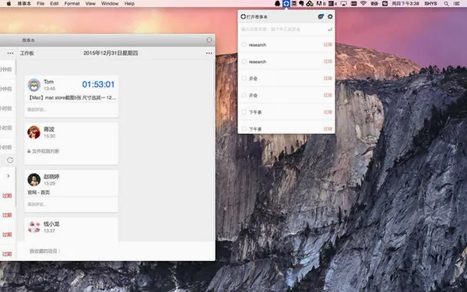Expand the right chevron in the left sidebar
This screenshot has height=292, width=467.
point(8,176)
